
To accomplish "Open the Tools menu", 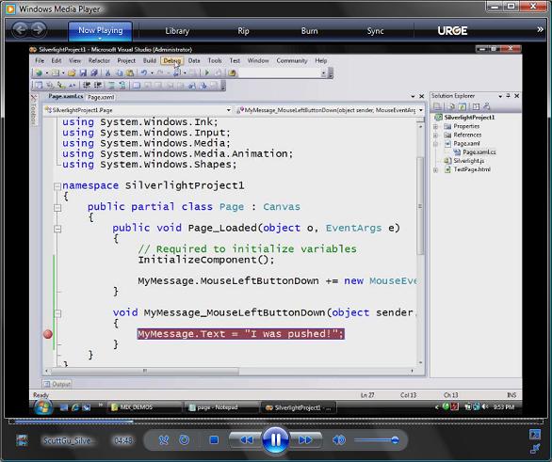I will point(215,61).
